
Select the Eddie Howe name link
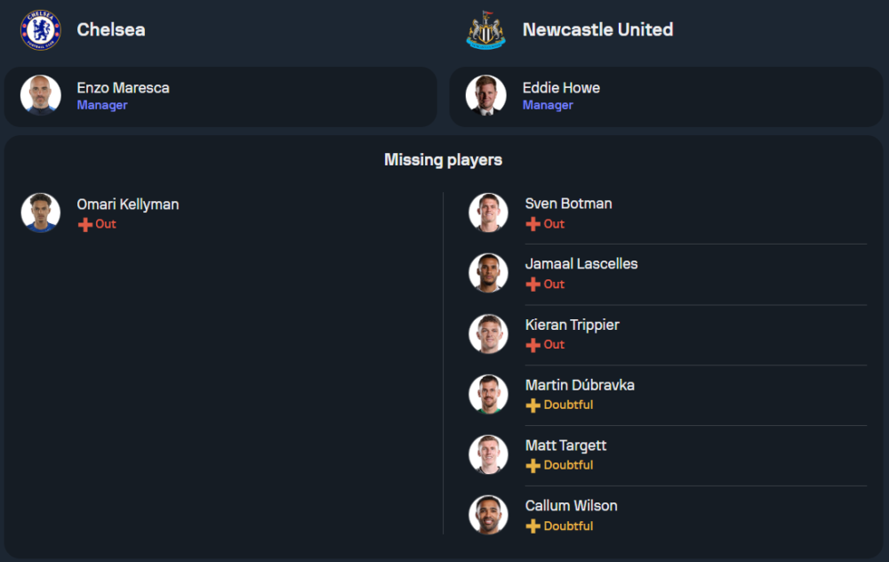(x=561, y=87)
